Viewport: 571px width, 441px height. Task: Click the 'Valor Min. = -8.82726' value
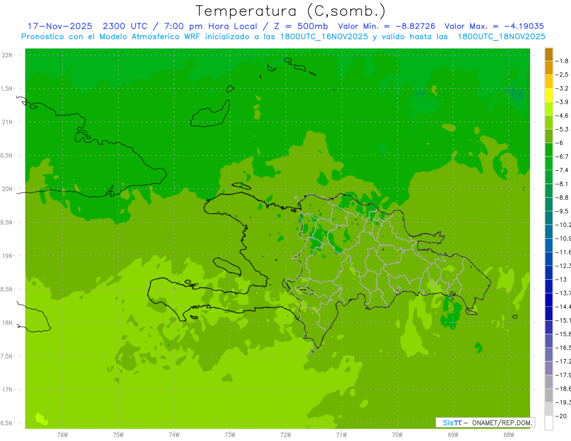point(386,26)
